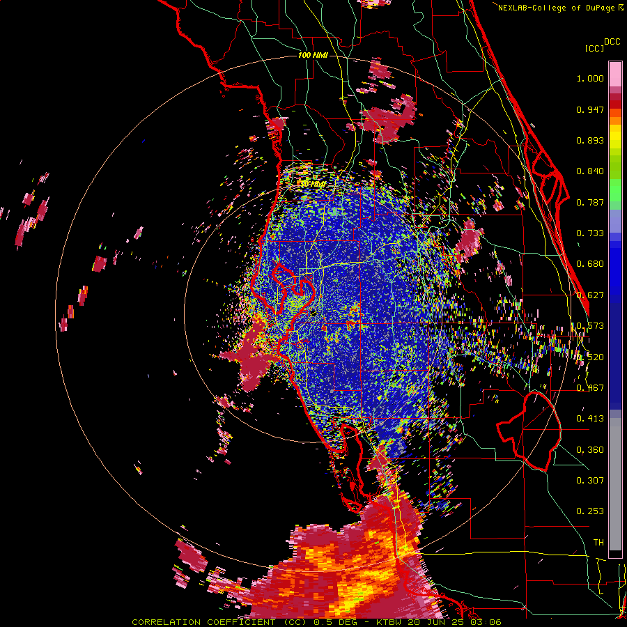Click the 0.5 DEG elevation text
This screenshot has height=627, width=627.
click(335, 622)
